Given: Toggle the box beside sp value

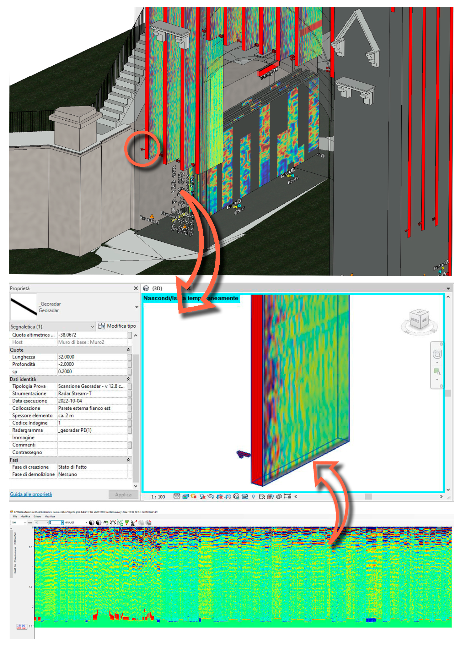Looking at the screenshot, I should pyautogui.click(x=130, y=372).
